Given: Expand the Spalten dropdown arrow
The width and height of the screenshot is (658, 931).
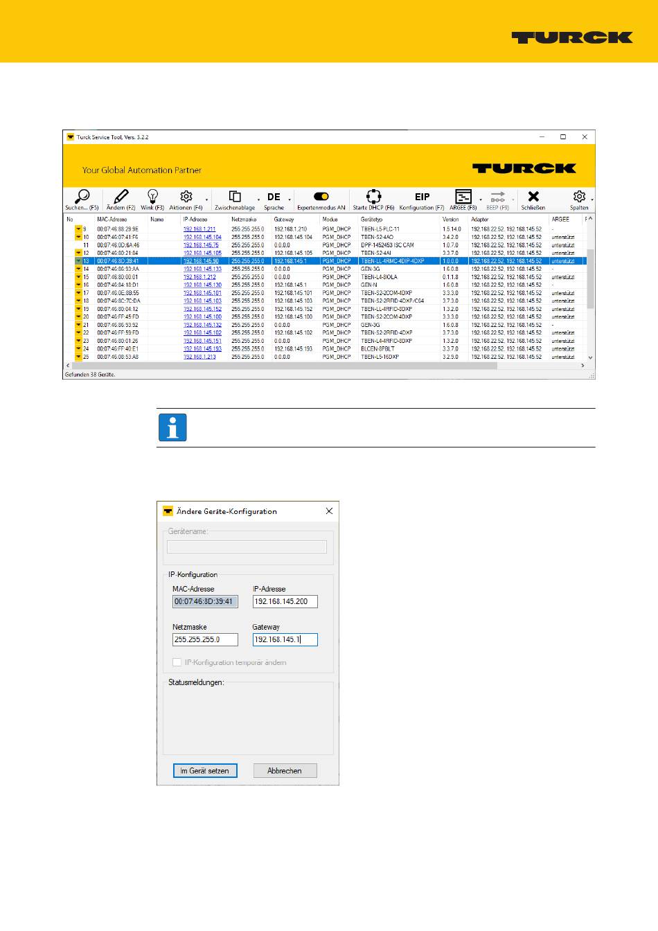Looking at the screenshot, I should tap(592, 200).
